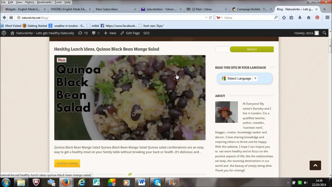Click the green SEARCH button
332x187 pixels.
[252, 49]
